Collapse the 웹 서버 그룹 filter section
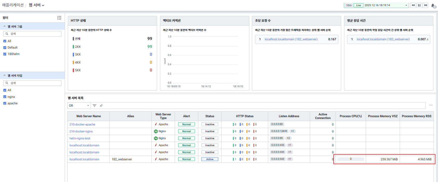 pyautogui.click(x=4, y=26)
